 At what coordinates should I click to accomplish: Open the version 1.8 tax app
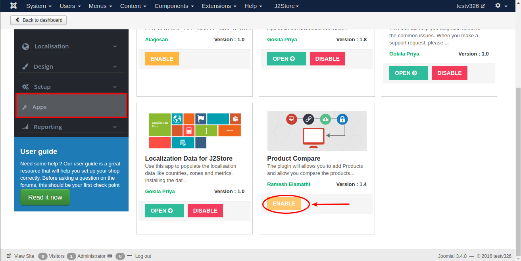286,59
